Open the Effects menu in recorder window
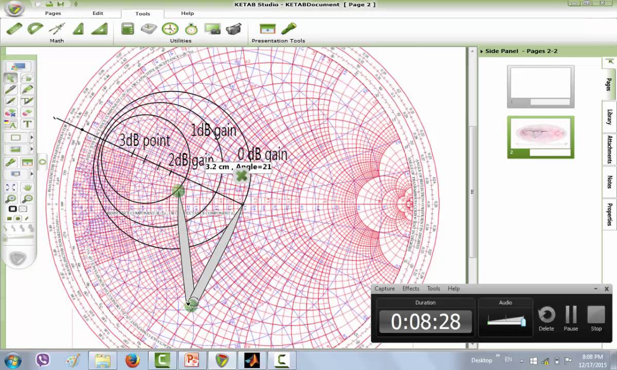617x370 pixels. pyautogui.click(x=411, y=289)
